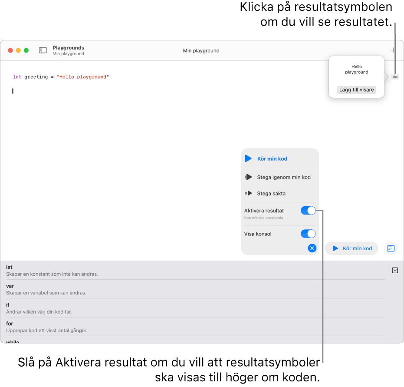This screenshot has height=387, width=404.
Task: Click the green zoom window button
Action: coord(26,50)
